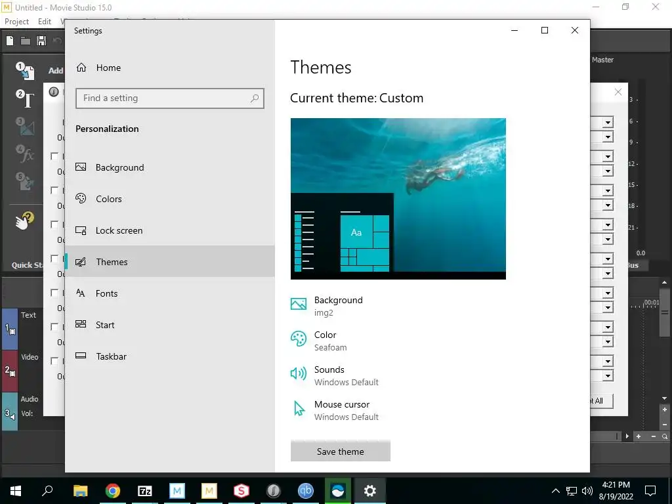
Task: Click timeline vertical scrollbar up arrow
Action: click(664, 282)
